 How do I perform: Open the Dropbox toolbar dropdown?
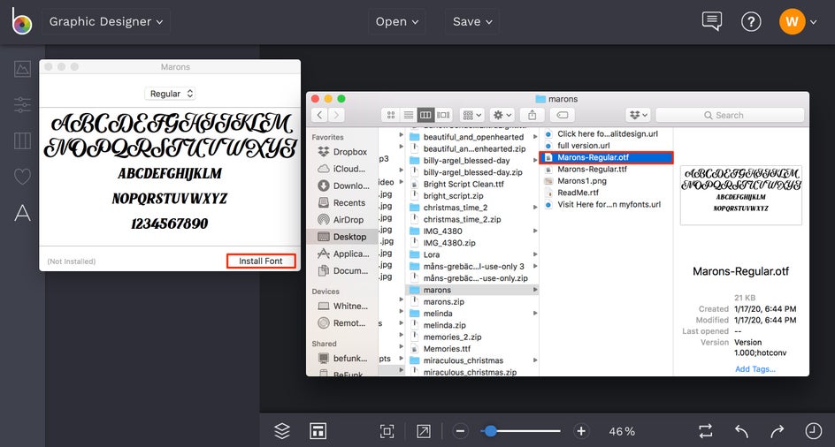638,115
